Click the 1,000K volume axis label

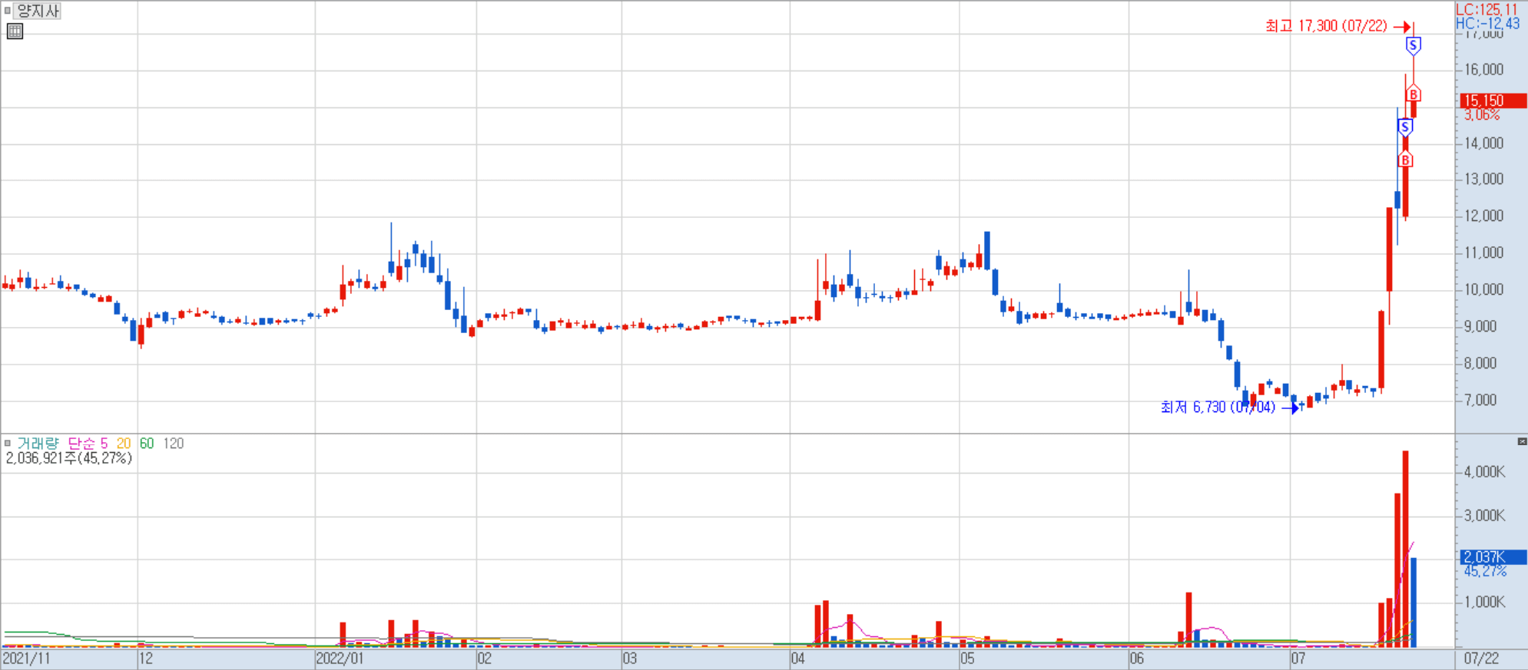(1484, 602)
